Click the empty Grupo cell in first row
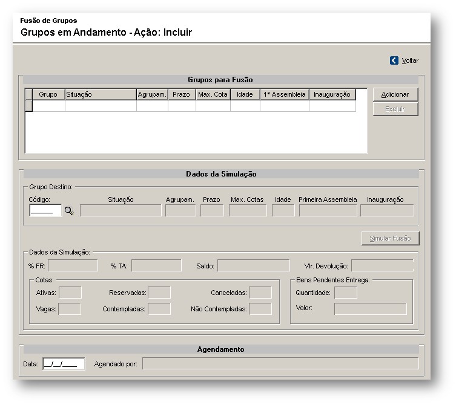456x405 pixels. click(48, 106)
